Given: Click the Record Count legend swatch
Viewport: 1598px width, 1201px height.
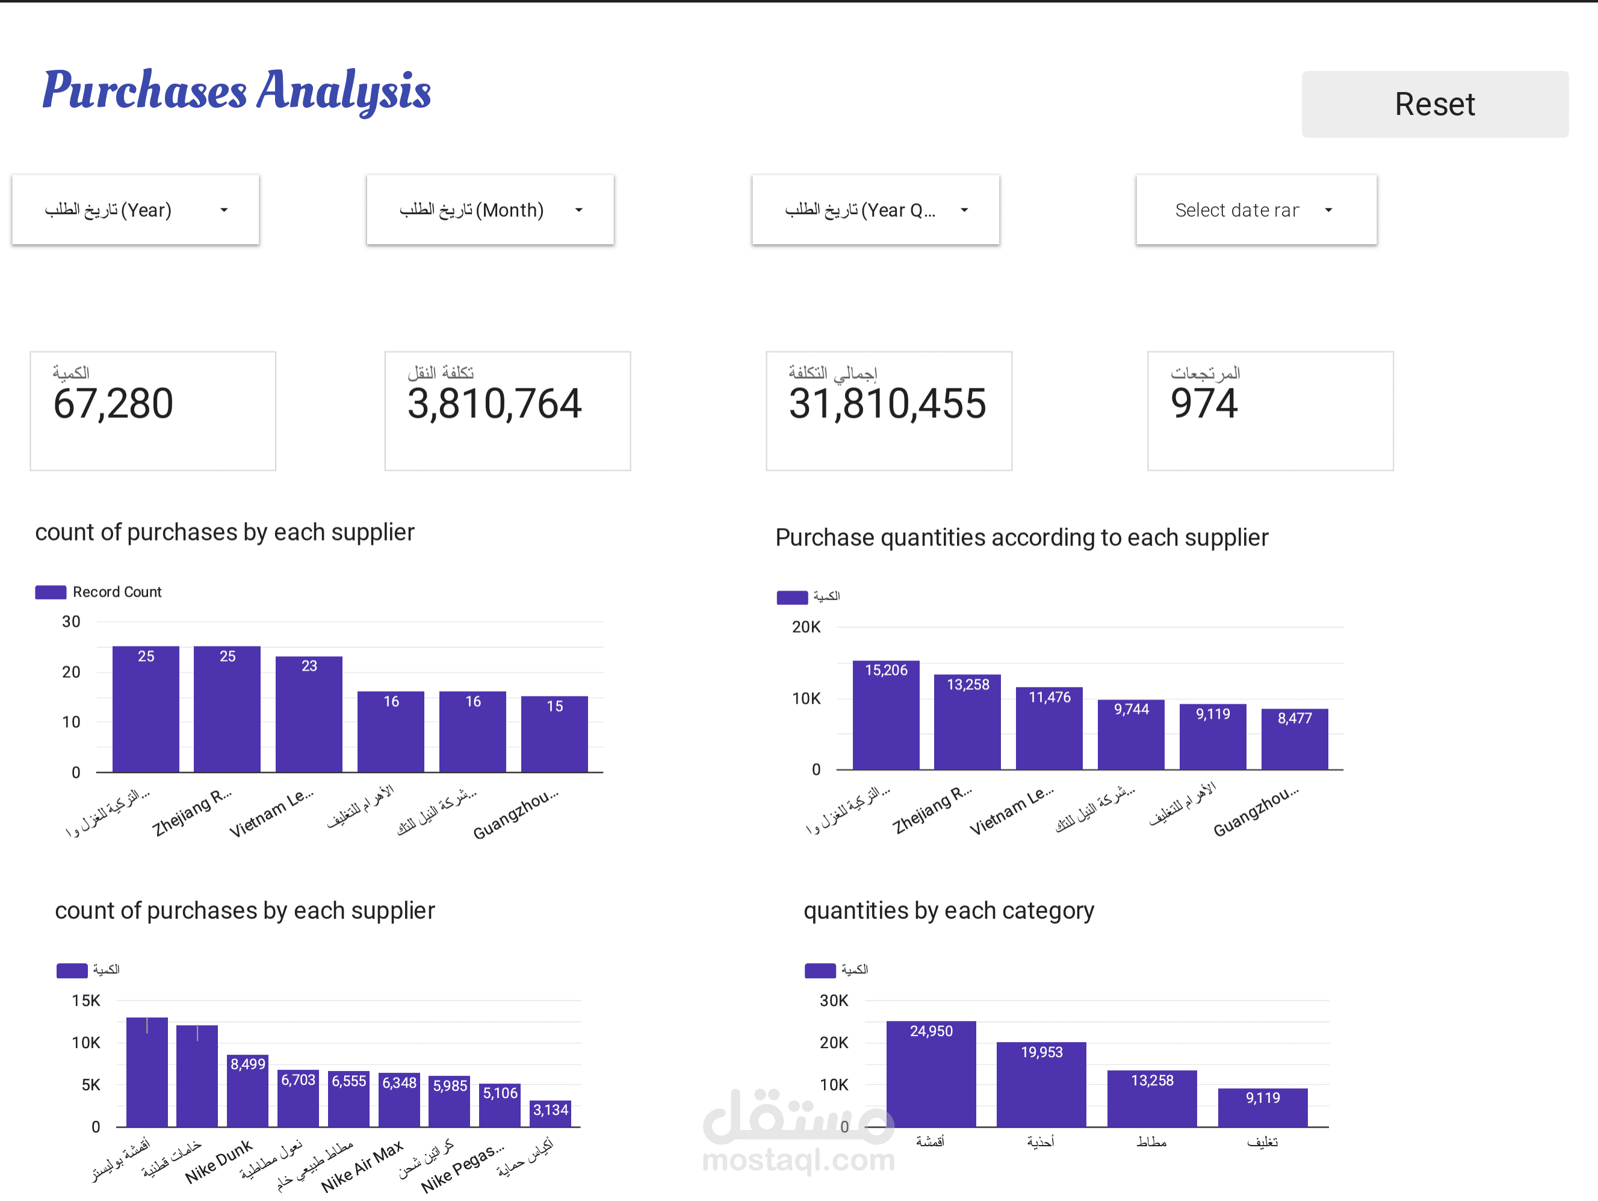Looking at the screenshot, I should (51, 592).
